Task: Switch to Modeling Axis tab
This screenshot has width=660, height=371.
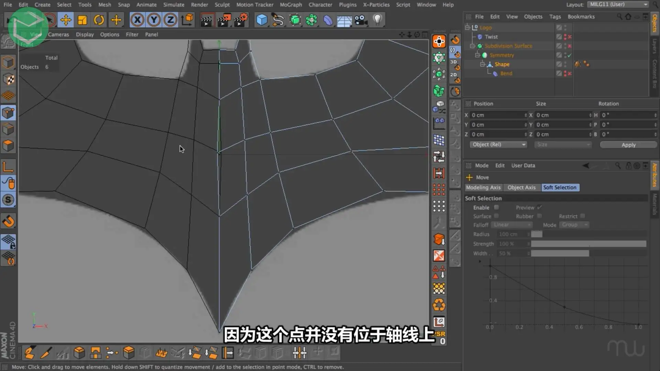Action: point(483,187)
